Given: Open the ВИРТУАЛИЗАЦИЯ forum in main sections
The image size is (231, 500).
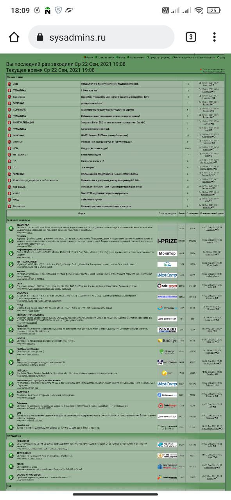Looking at the screenshot, I should 27,262.
